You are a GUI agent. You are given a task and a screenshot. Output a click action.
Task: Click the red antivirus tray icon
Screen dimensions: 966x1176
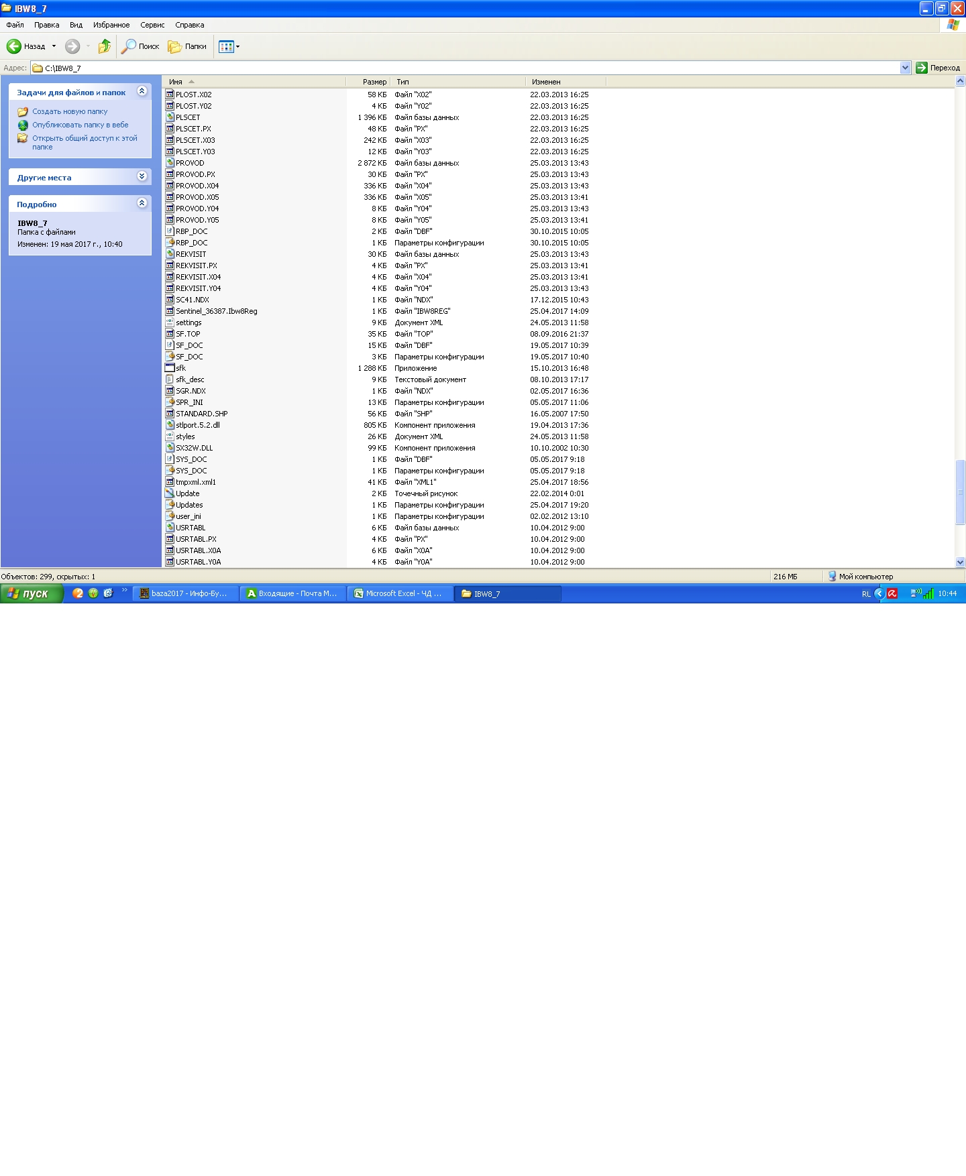click(x=892, y=593)
